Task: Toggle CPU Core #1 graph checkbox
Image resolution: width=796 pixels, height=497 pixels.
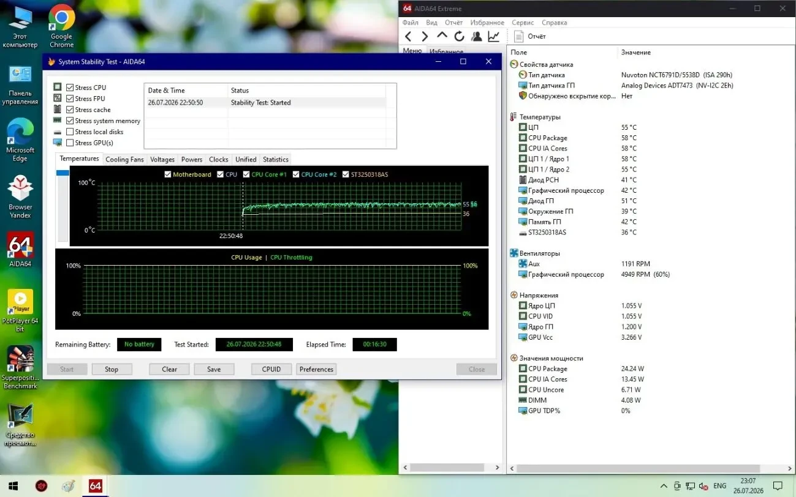Action: tap(246, 174)
